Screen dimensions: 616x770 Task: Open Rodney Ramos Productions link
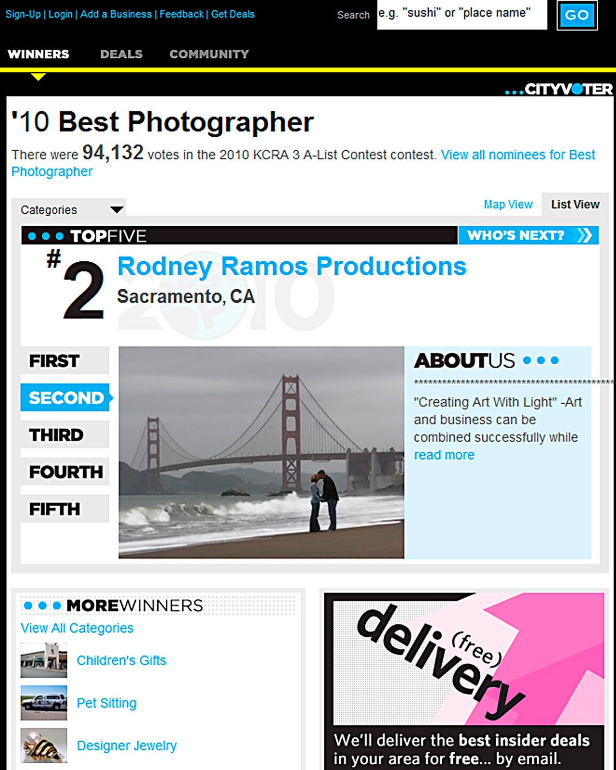pos(292,267)
